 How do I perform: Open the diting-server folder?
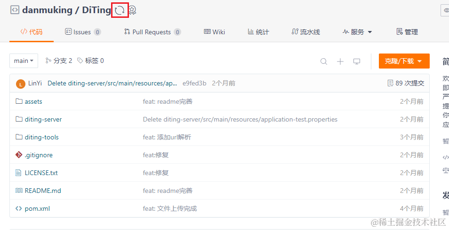coord(43,119)
